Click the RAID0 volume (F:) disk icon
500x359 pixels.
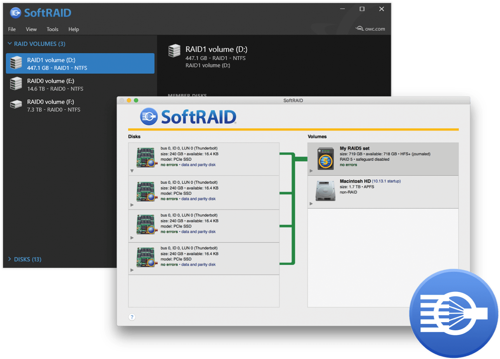pyautogui.click(x=16, y=104)
